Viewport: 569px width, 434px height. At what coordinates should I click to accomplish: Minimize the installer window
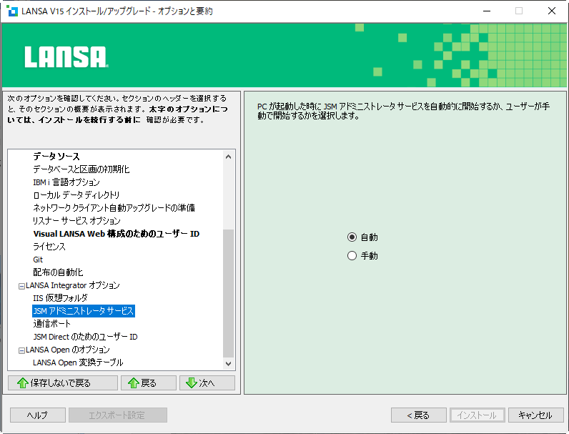click(x=487, y=11)
